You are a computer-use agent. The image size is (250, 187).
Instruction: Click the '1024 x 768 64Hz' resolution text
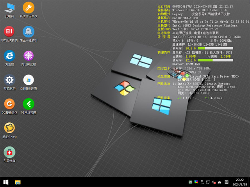coord(198,69)
